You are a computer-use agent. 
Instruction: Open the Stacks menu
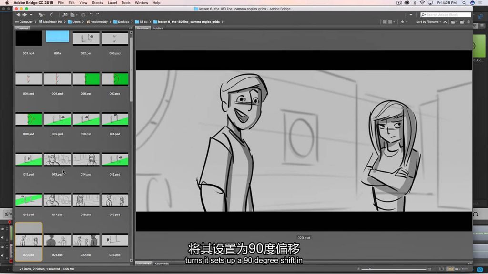pyautogui.click(x=97, y=3)
